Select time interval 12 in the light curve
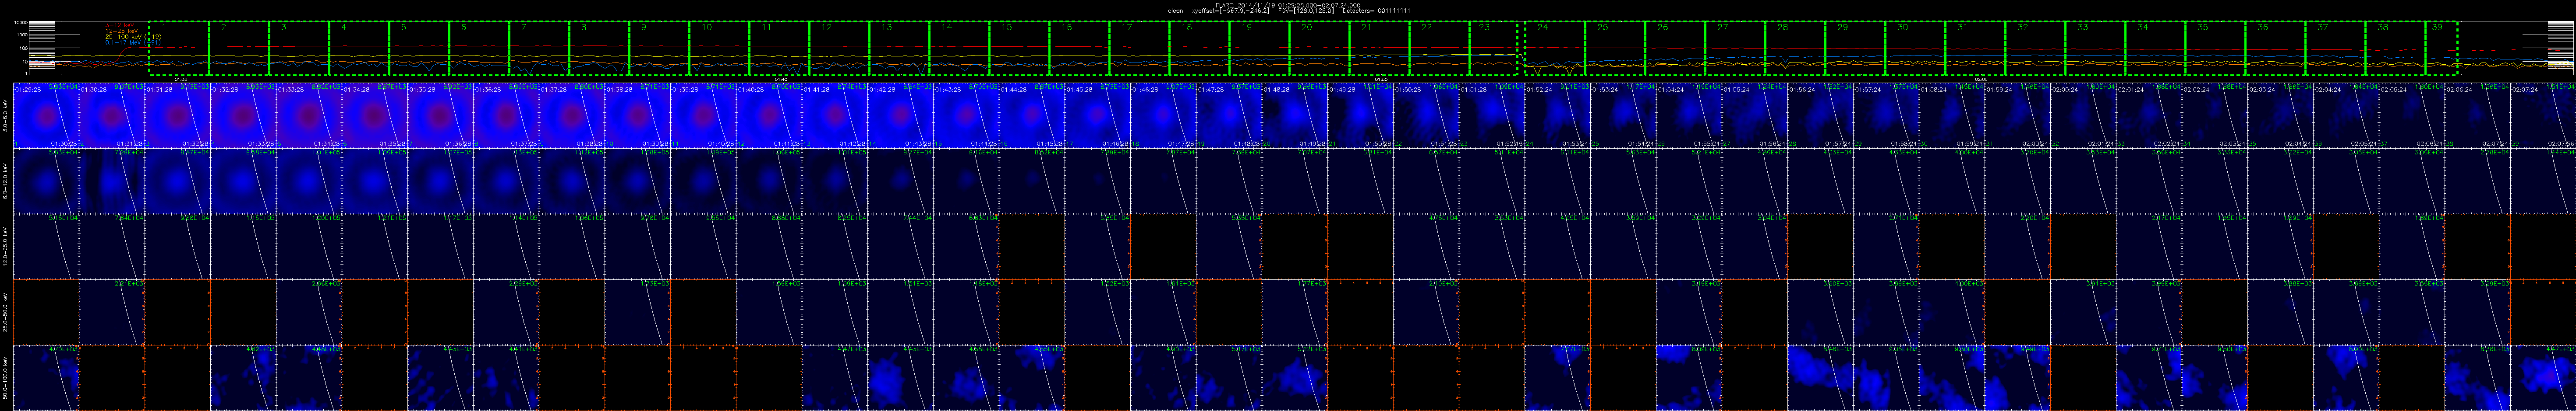The width and height of the screenshot is (2576, 411). tap(839, 48)
